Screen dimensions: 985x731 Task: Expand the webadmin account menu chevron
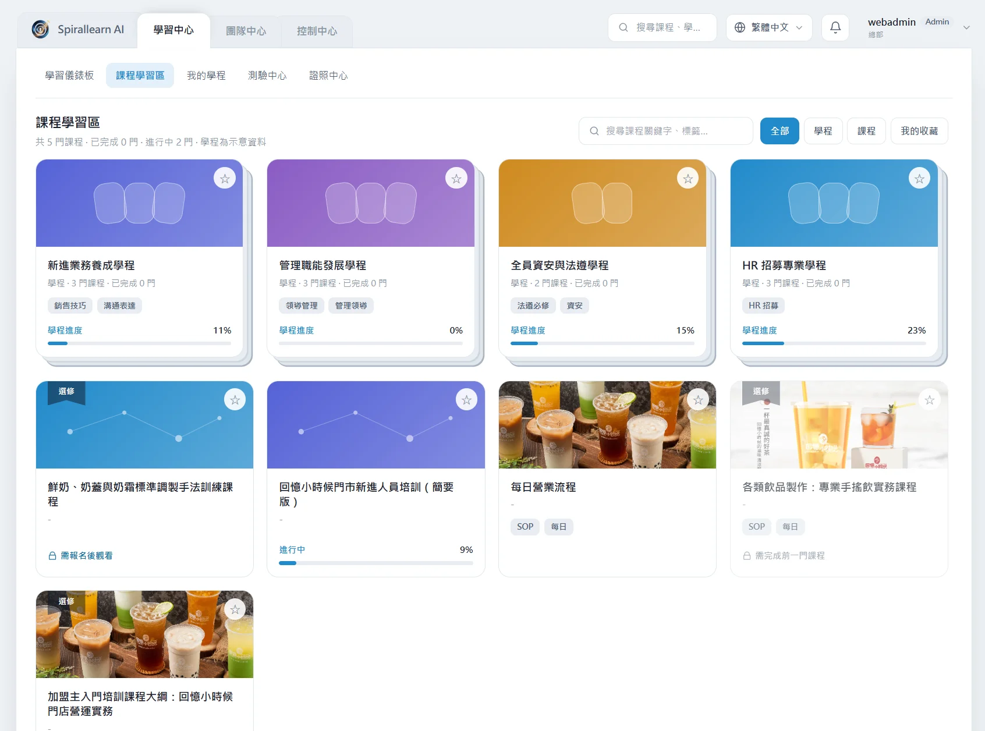click(966, 27)
